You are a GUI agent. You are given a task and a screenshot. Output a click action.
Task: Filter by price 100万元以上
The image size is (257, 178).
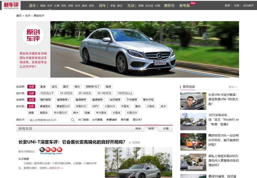(125, 93)
